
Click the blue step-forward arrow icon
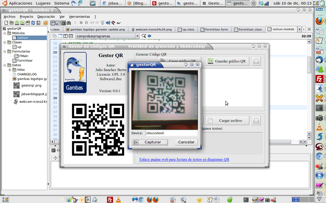pos(108,23)
